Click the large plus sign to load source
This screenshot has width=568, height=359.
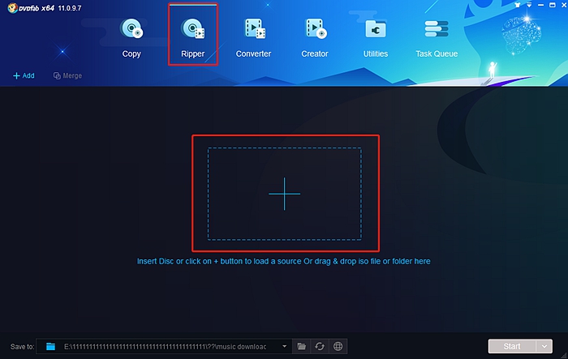[x=284, y=194]
